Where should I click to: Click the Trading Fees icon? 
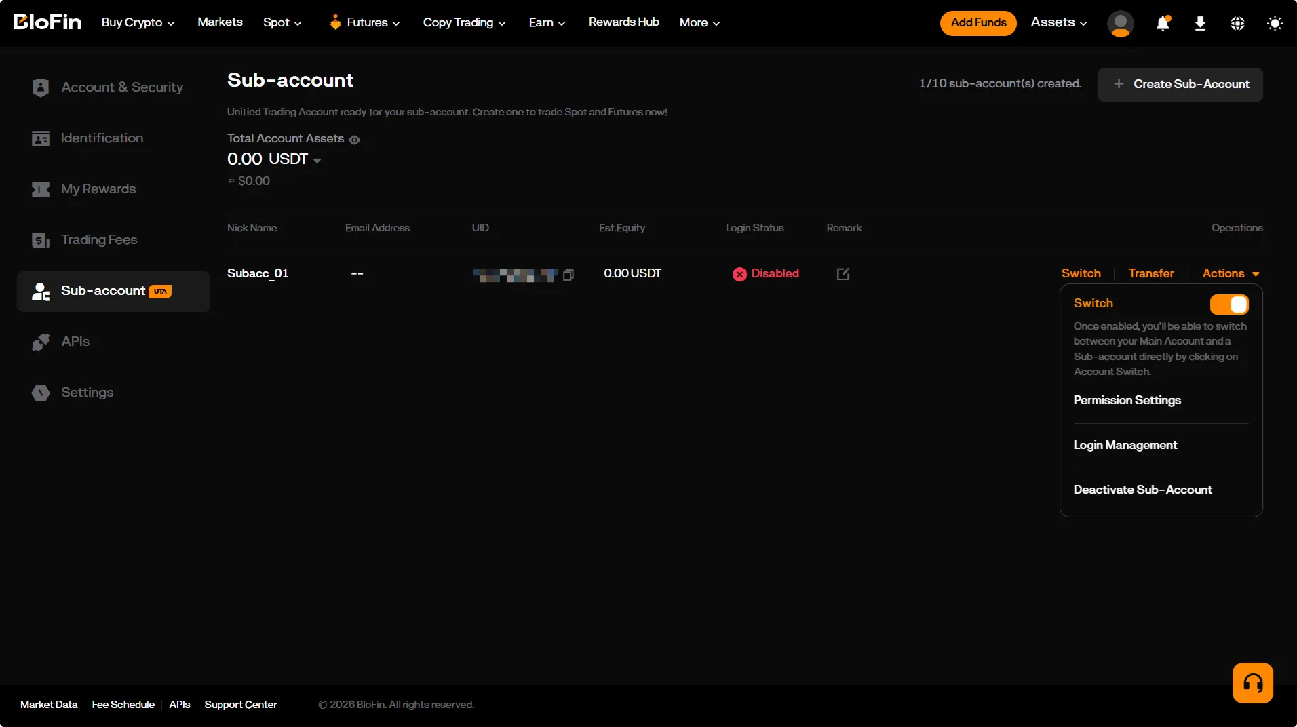coord(41,240)
